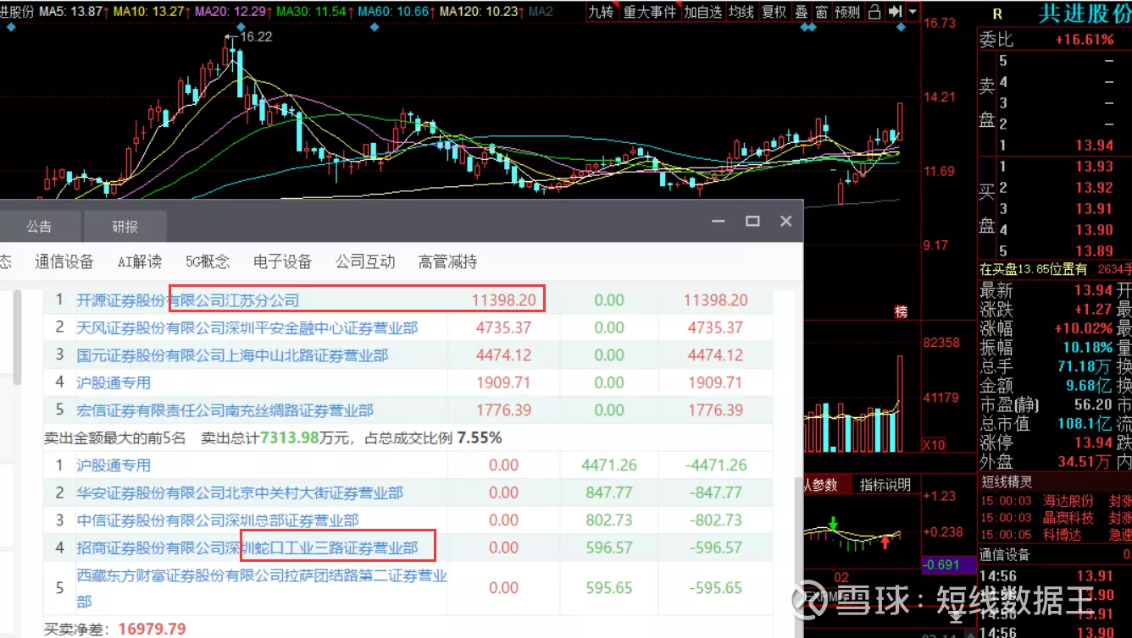Click the 11398.20 buy amount cell

(504, 300)
